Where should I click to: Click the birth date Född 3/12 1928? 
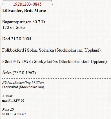(16, 61)
